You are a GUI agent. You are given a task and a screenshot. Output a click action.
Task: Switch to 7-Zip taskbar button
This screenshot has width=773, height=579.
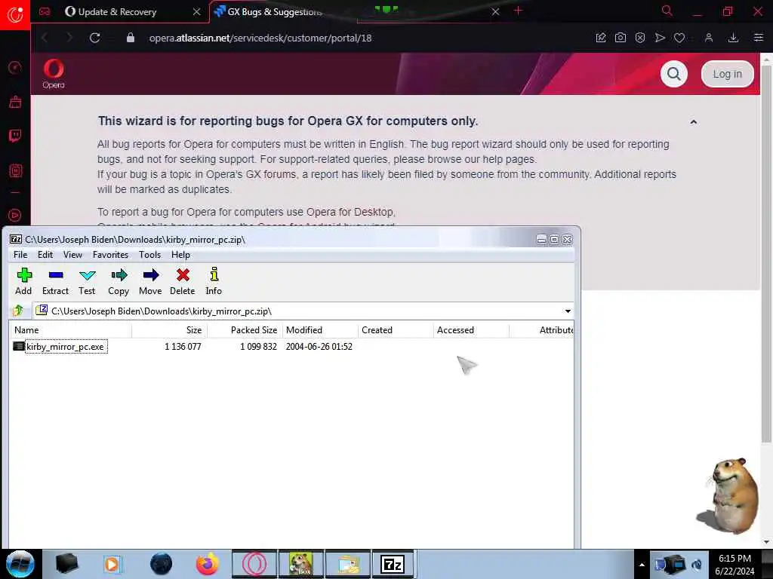tap(393, 564)
